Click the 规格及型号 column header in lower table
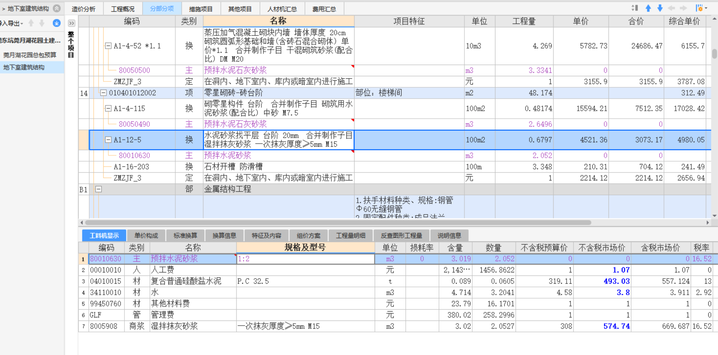 [x=305, y=247]
